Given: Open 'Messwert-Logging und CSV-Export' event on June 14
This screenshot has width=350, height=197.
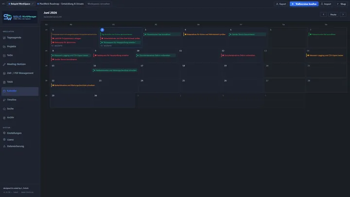Looking at the screenshot, I should [x=325, y=55].
